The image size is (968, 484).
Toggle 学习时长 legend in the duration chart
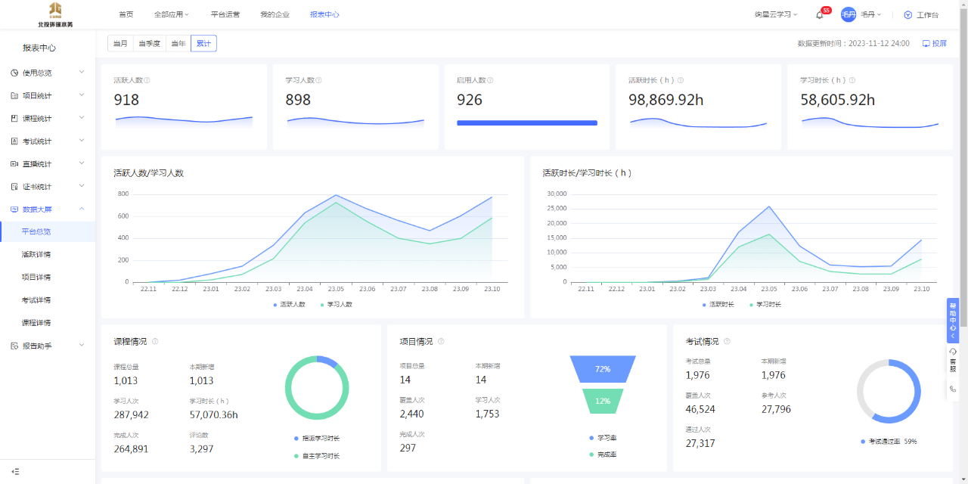[765, 304]
